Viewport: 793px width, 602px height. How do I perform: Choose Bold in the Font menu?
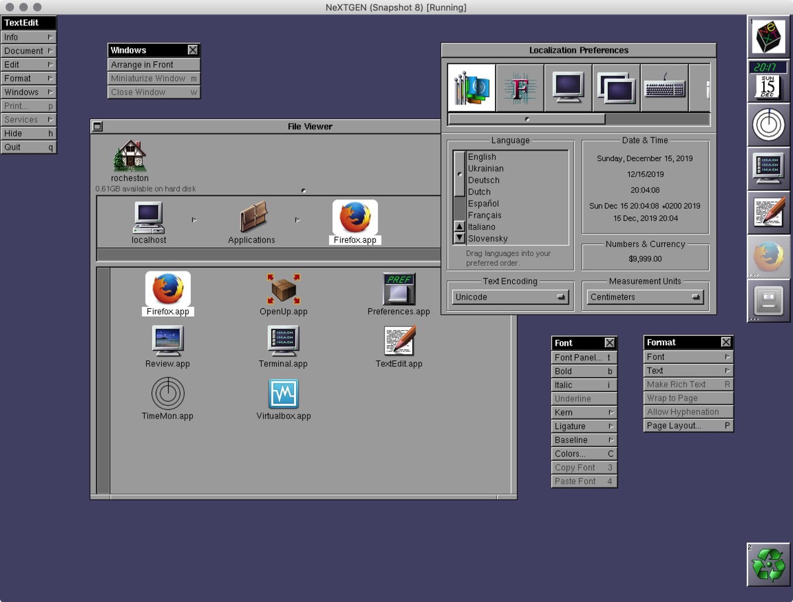point(584,372)
